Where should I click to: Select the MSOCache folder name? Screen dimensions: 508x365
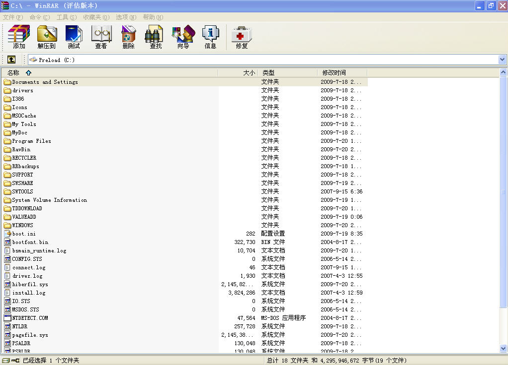24,116
